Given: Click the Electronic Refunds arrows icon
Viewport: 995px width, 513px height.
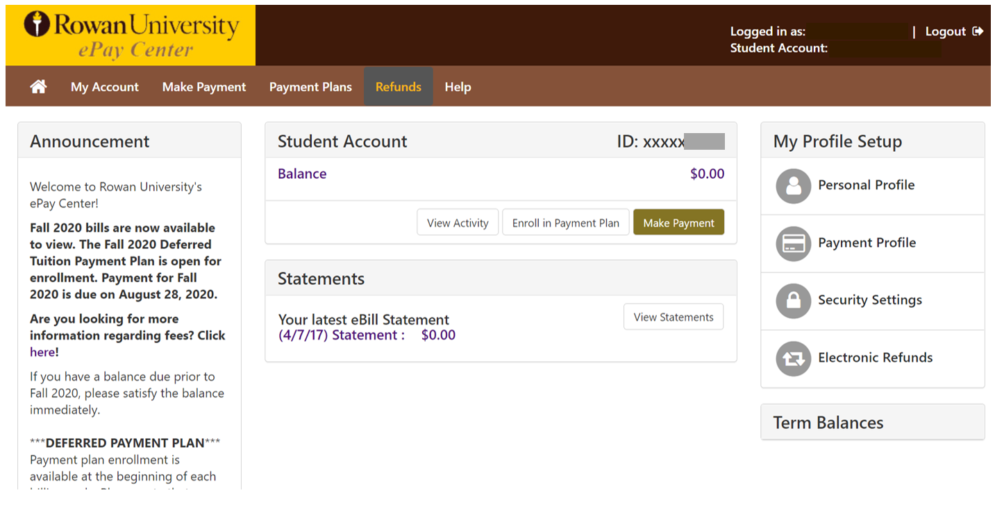Looking at the screenshot, I should 793,358.
